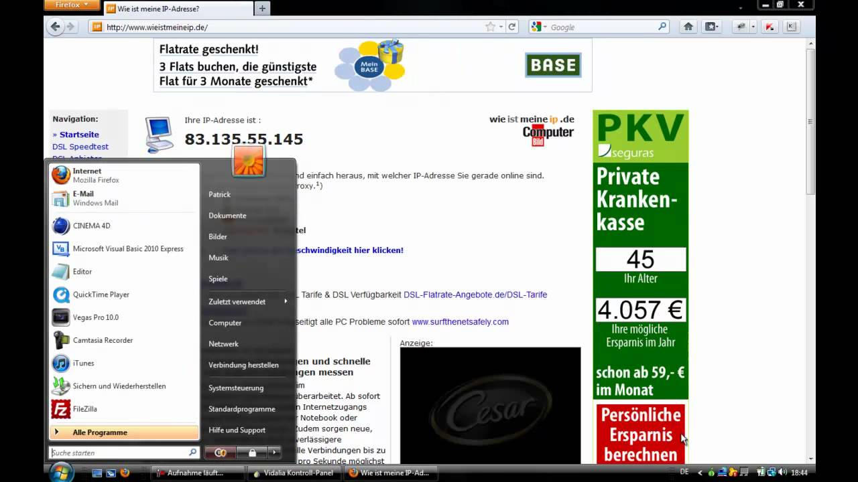
Task: Focus the Suche starten search field
Action: [124, 453]
